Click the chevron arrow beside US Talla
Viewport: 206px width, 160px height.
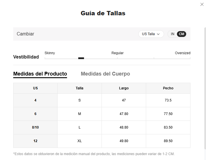click(158, 34)
